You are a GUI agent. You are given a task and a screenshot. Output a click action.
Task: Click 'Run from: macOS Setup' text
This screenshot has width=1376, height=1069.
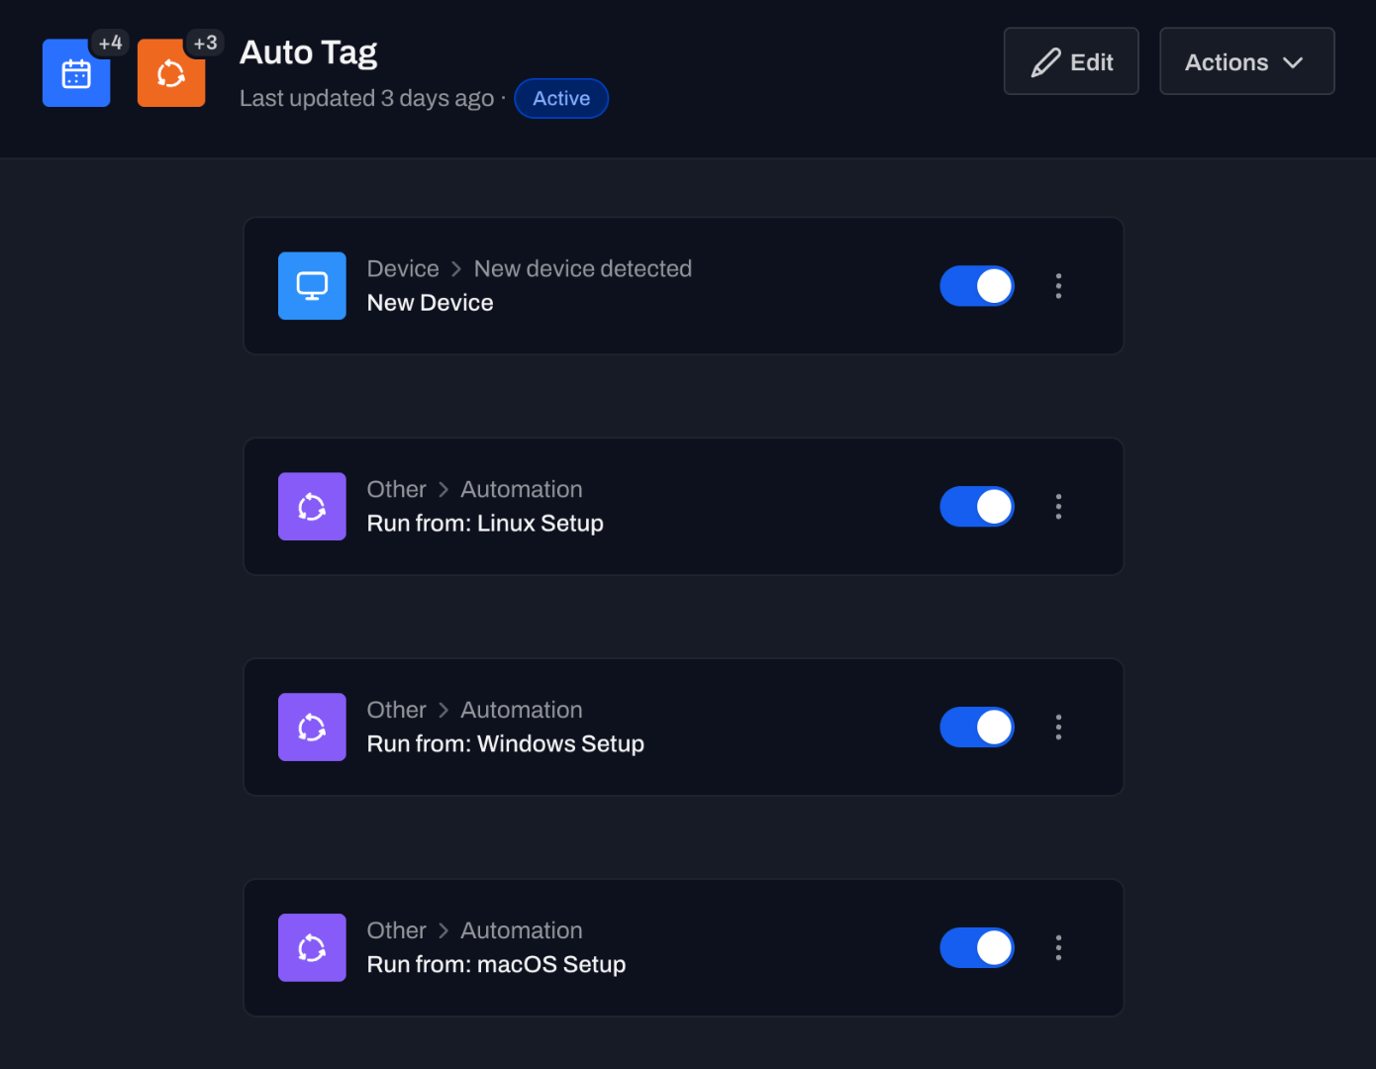(496, 965)
